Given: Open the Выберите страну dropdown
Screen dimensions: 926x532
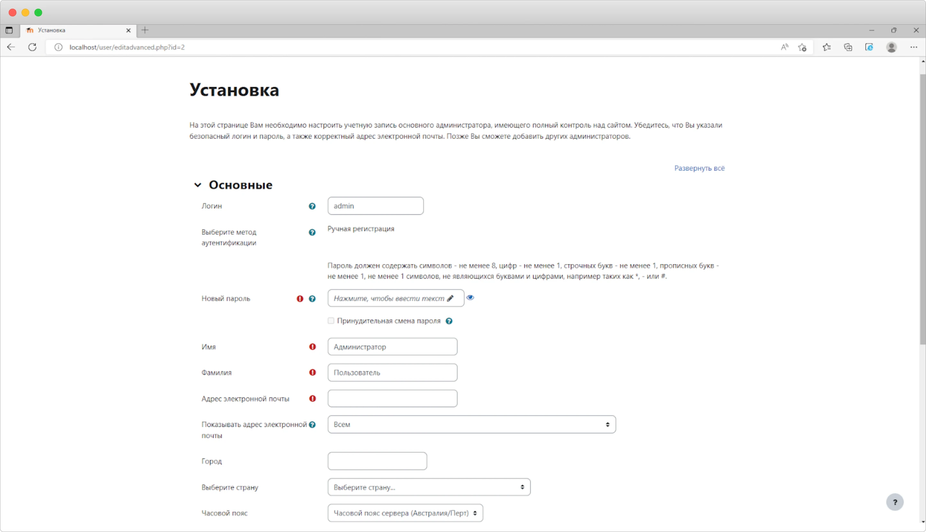Looking at the screenshot, I should coord(429,487).
